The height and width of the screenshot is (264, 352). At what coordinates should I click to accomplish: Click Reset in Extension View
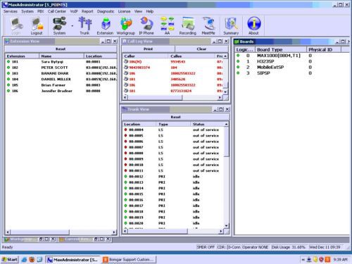[61, 49]
